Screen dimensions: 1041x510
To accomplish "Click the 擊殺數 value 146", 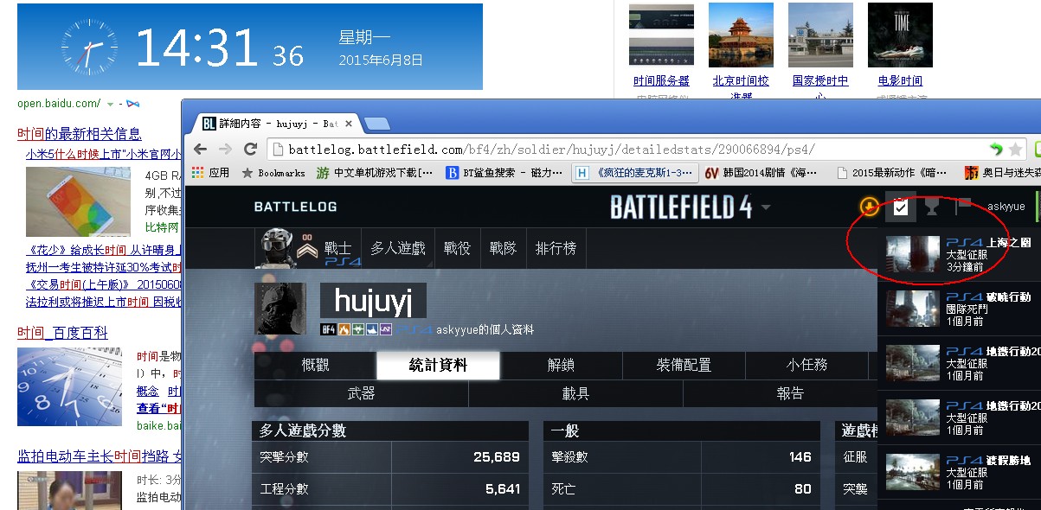I will pyautogui.click(x=800, y=457).
